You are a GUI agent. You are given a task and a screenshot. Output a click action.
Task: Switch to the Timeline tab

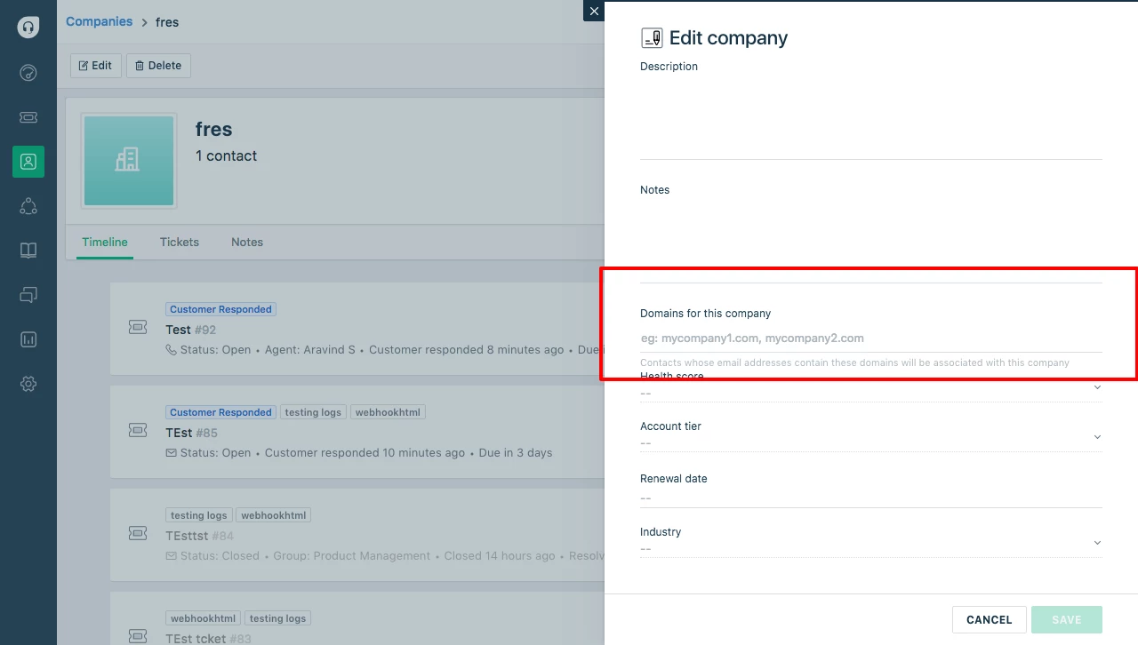click(105, 242)
